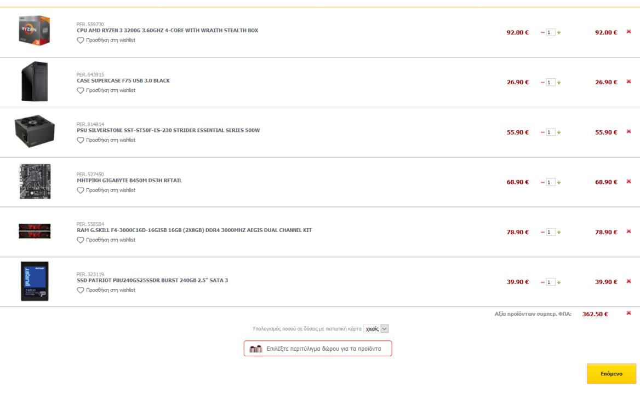This screenshot has width=640, height=394.
Task: Add Silverstone PSU via Προσθήκη στη wishlist text
Action: (111, 140)
